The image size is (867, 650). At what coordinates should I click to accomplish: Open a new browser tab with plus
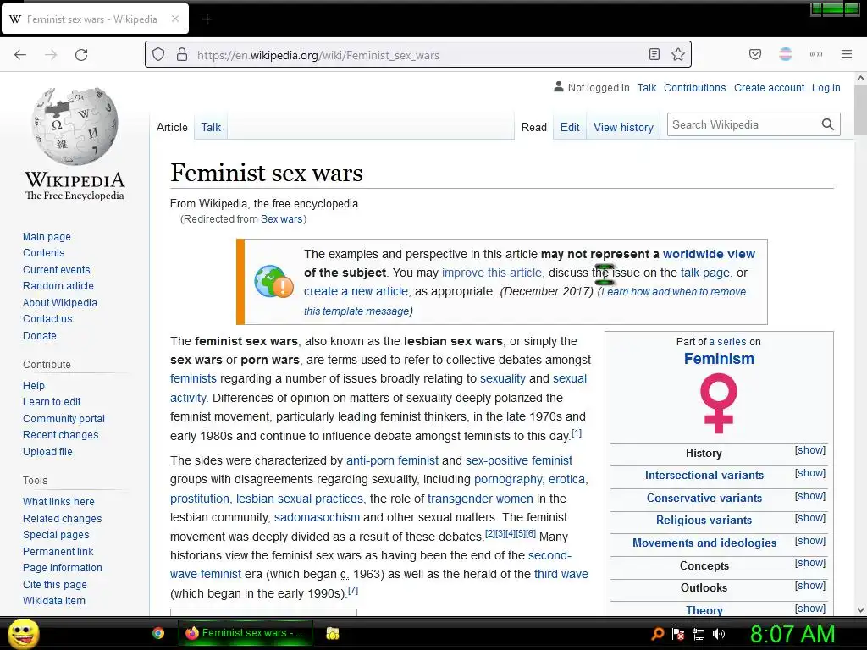pos(207,19)
